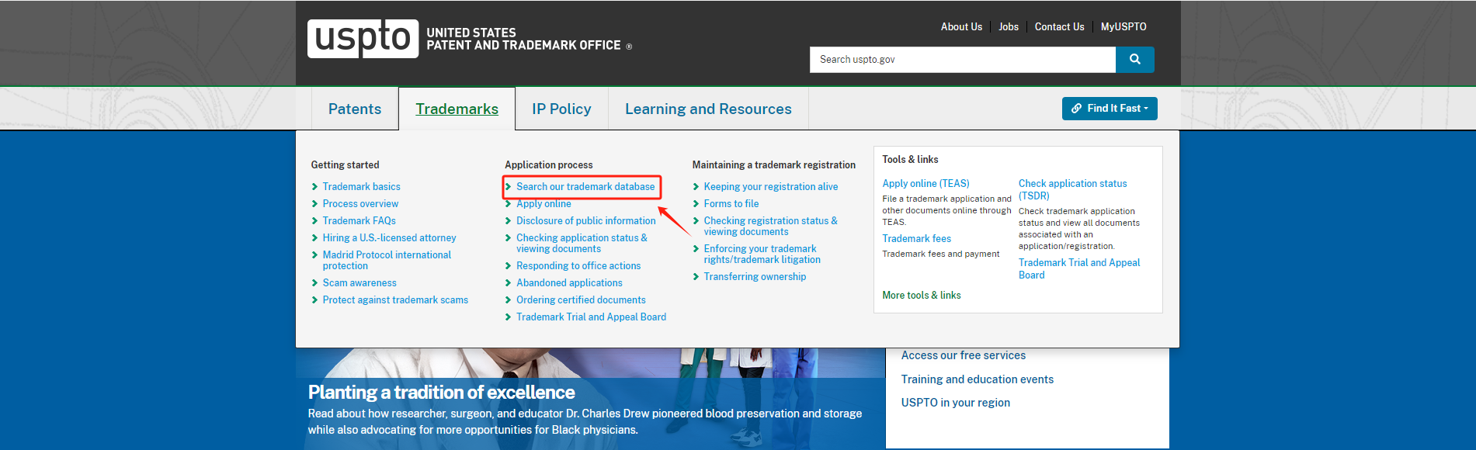Screen dimensions: 1476x450
Task: Open Search our trademark database link
Action: 585,187
